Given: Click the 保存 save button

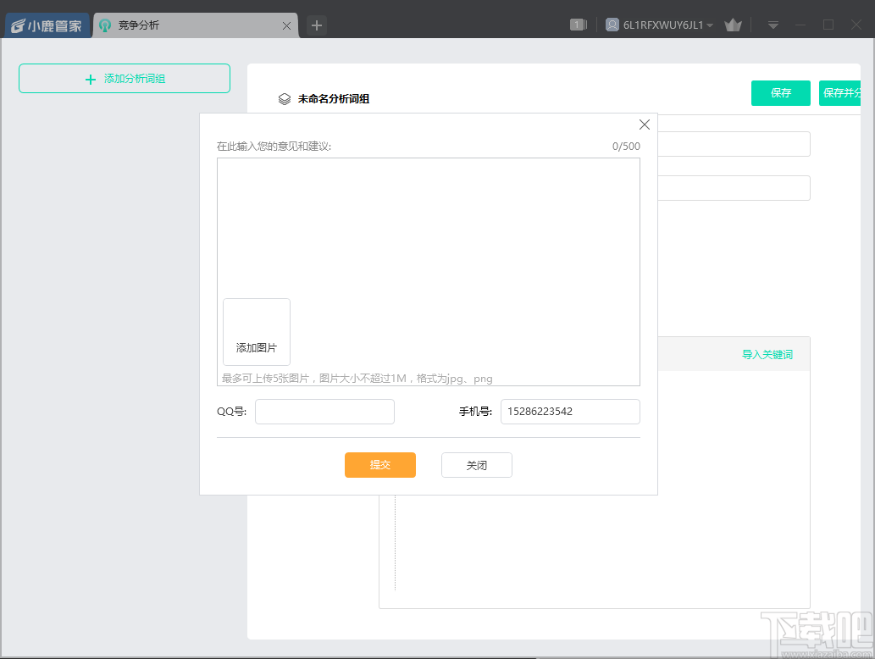Looking at the screenshot, I should [x=780, y=93].
